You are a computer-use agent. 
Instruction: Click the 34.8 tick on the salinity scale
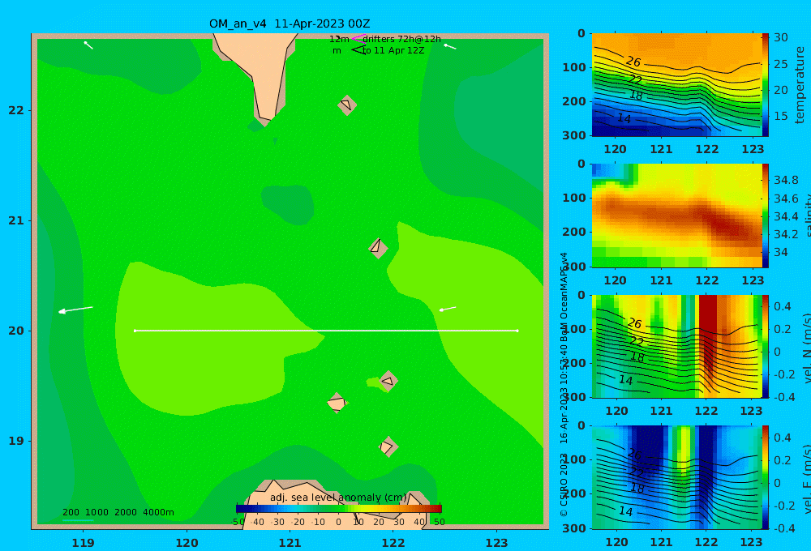point(786,180)
